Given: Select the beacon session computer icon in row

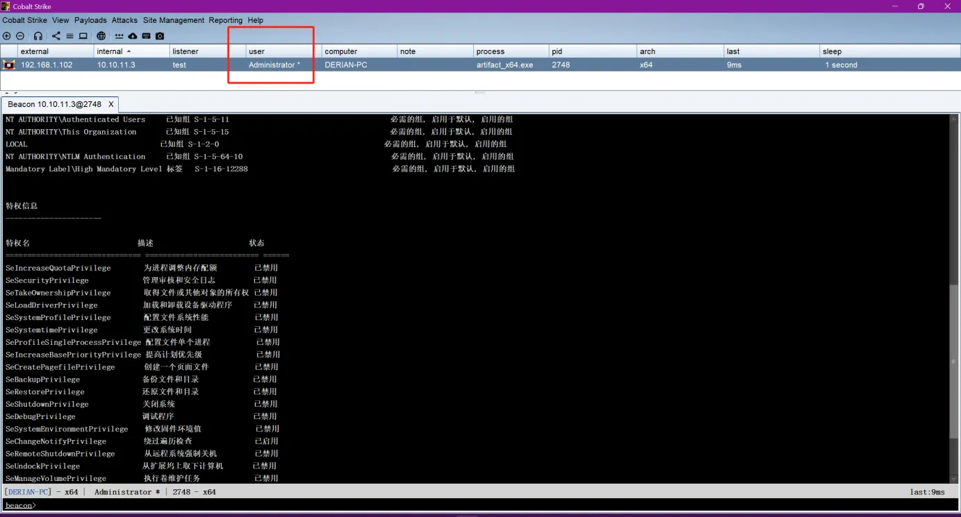Looking at the screenshot, I should pyautogui.click(x=9, y=65).
